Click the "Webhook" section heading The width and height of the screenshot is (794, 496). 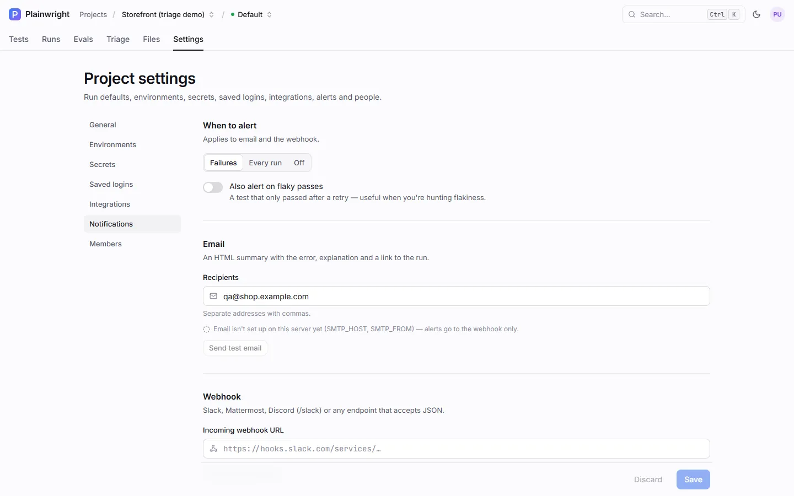click(x=222, y=397)
